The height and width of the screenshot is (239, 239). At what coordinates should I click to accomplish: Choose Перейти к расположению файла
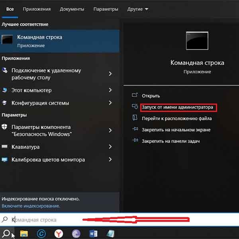[177, 119]
